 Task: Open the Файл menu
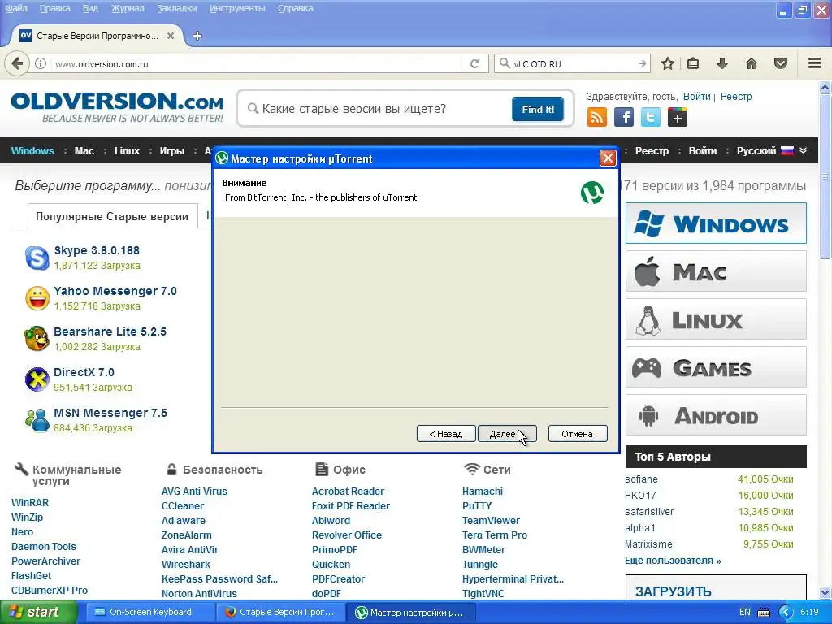tap(16, 8)
